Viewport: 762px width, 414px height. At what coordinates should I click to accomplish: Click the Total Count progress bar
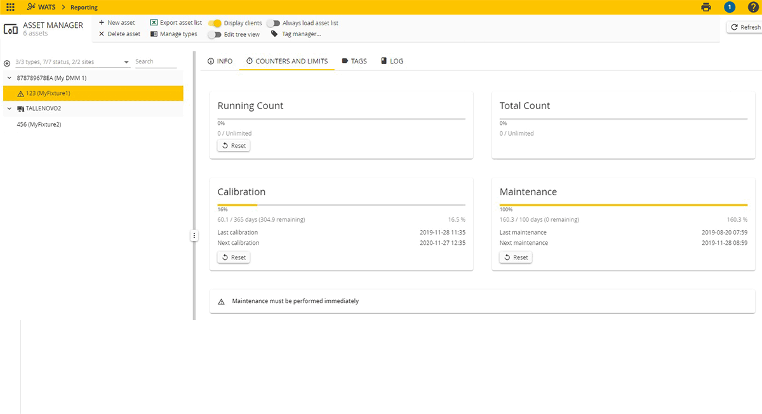pos(624,119)
